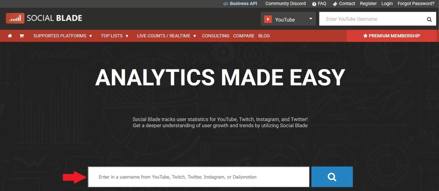Click the big blue search button
This screenshot has width=439, height=191.
[332, 177]
